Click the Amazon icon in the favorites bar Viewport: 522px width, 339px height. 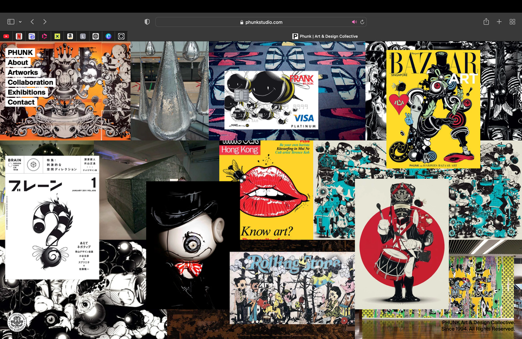70,36
